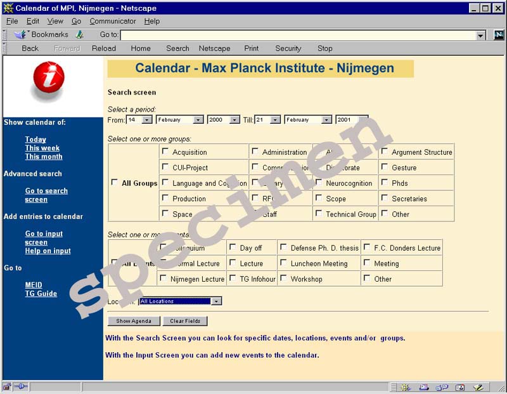This screenshot has width=507, height=394.
Task: Follow the Help on input link
Action: [48, 251]
